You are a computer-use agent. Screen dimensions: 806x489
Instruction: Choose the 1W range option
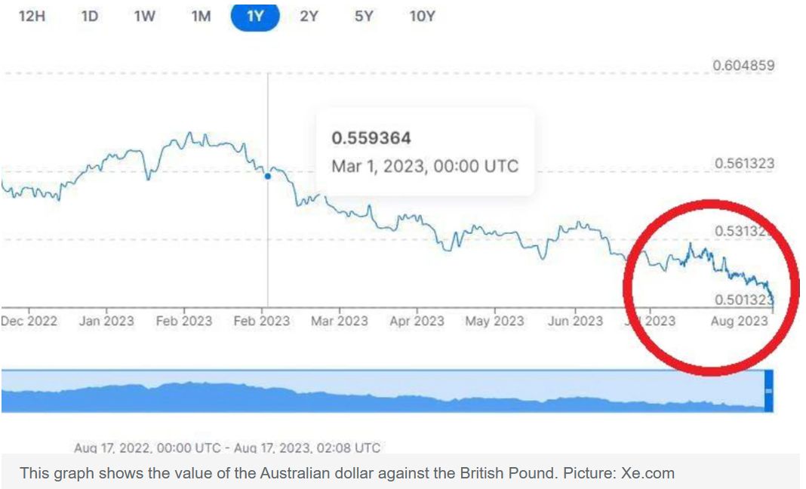point(144,16)
